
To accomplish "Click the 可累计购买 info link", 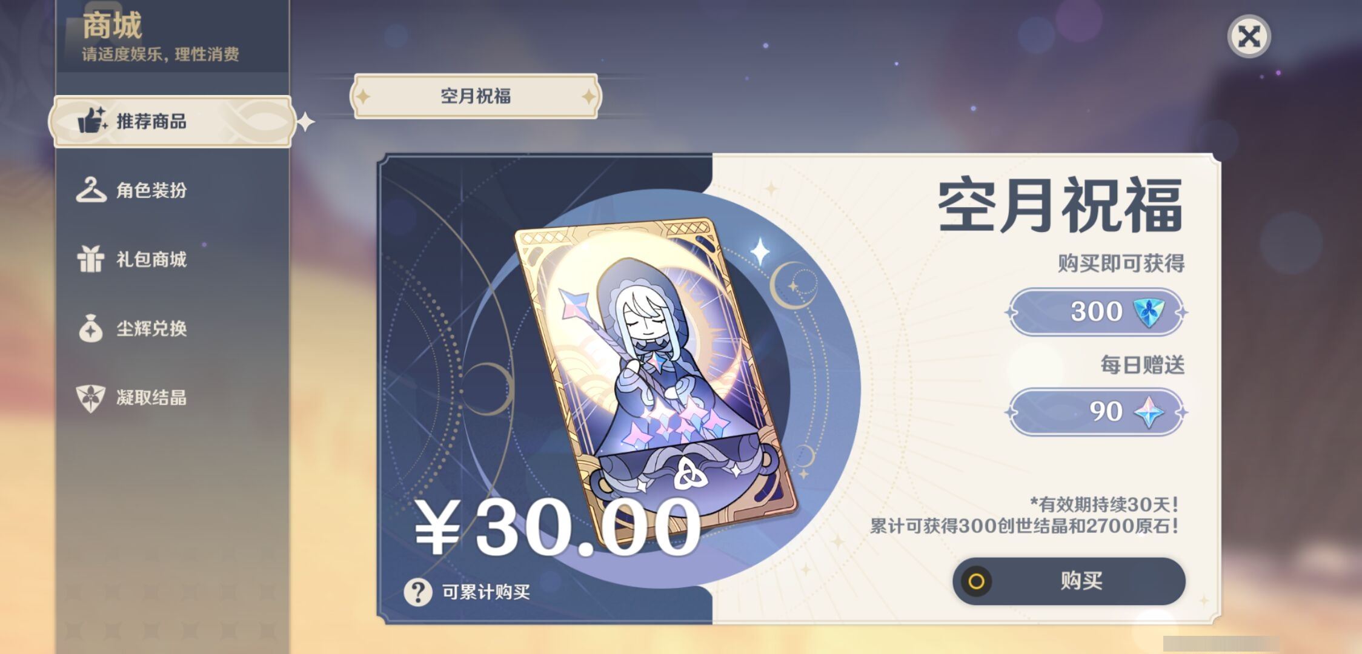I will (486, 592).
